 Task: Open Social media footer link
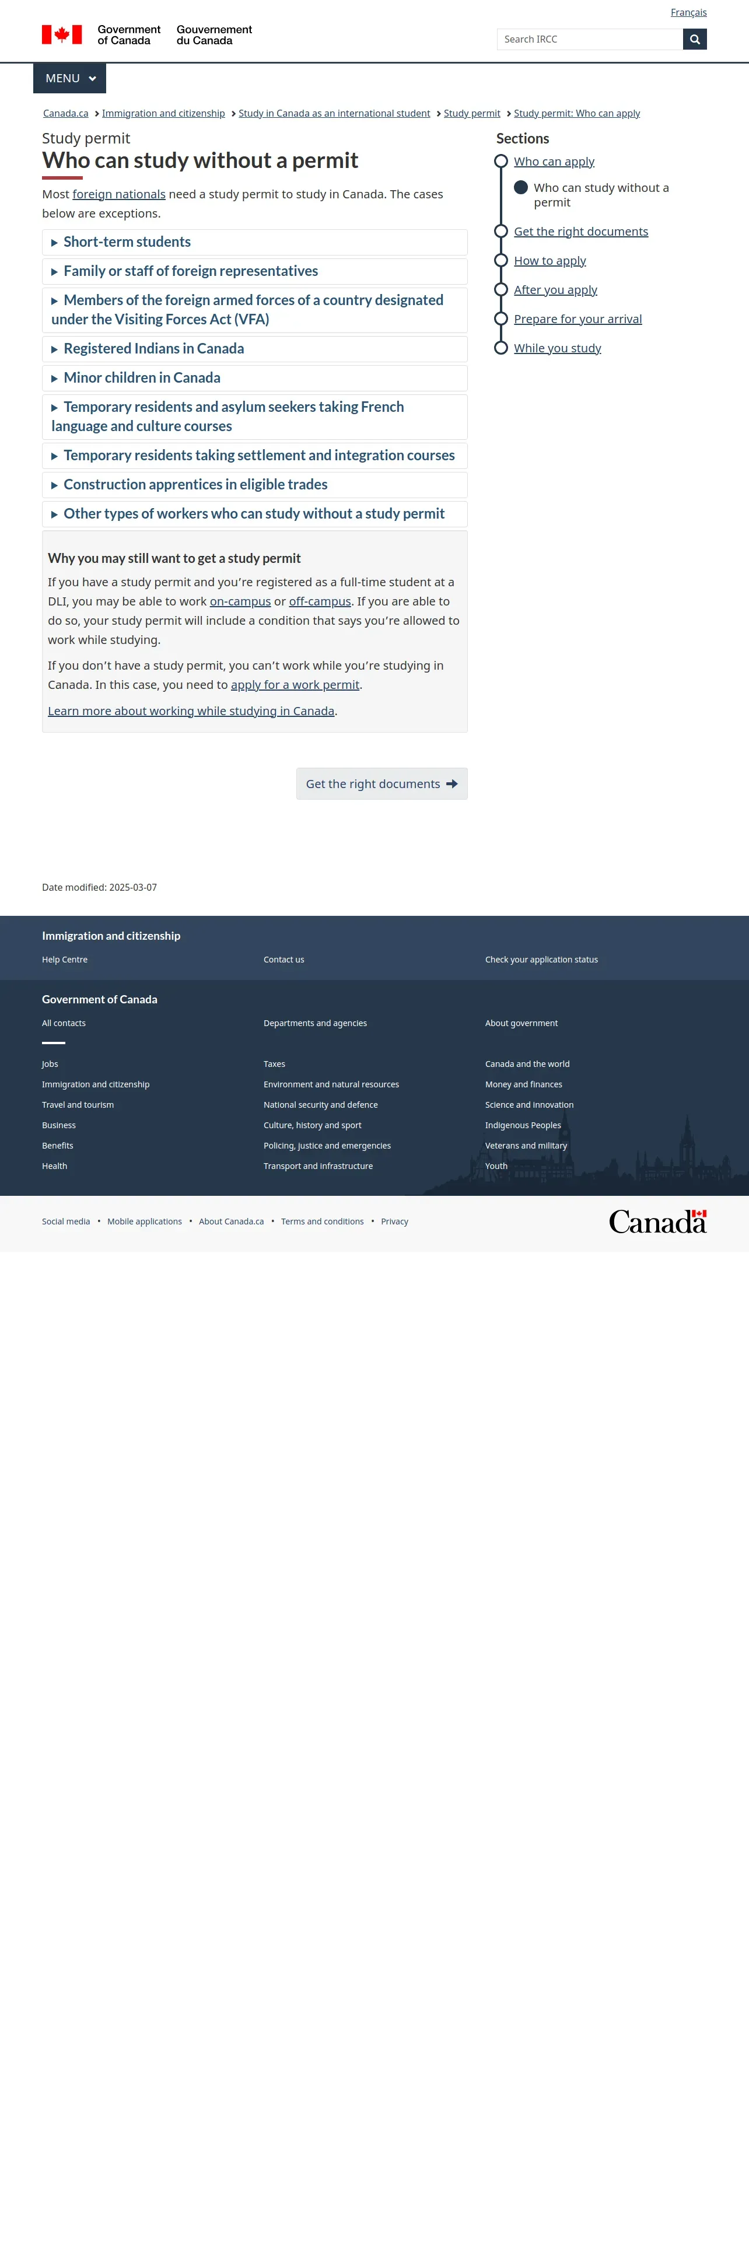[x=66, y=1222]
